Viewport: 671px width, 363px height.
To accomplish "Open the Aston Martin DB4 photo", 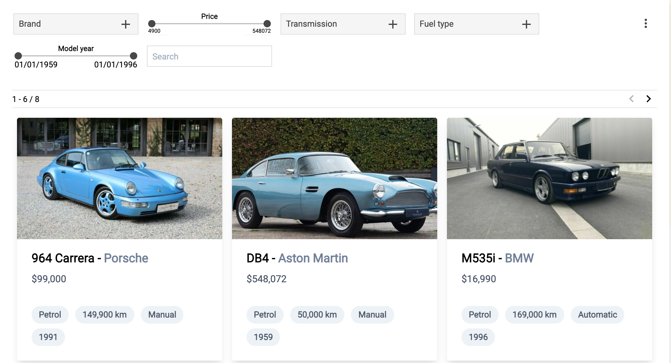I will tap(335, 178).
